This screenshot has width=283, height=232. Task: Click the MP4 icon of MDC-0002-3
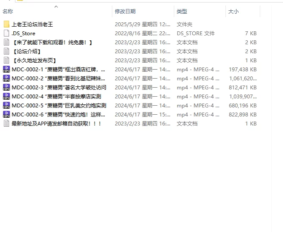(6, 87)
